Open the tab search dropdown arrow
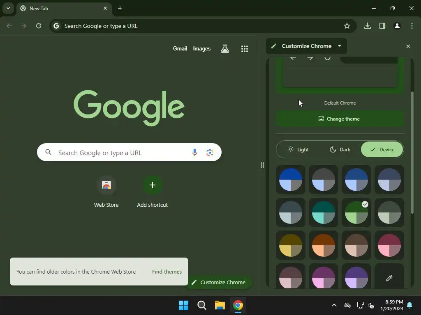Screen dimensions: 421x315 click(8, 8)
